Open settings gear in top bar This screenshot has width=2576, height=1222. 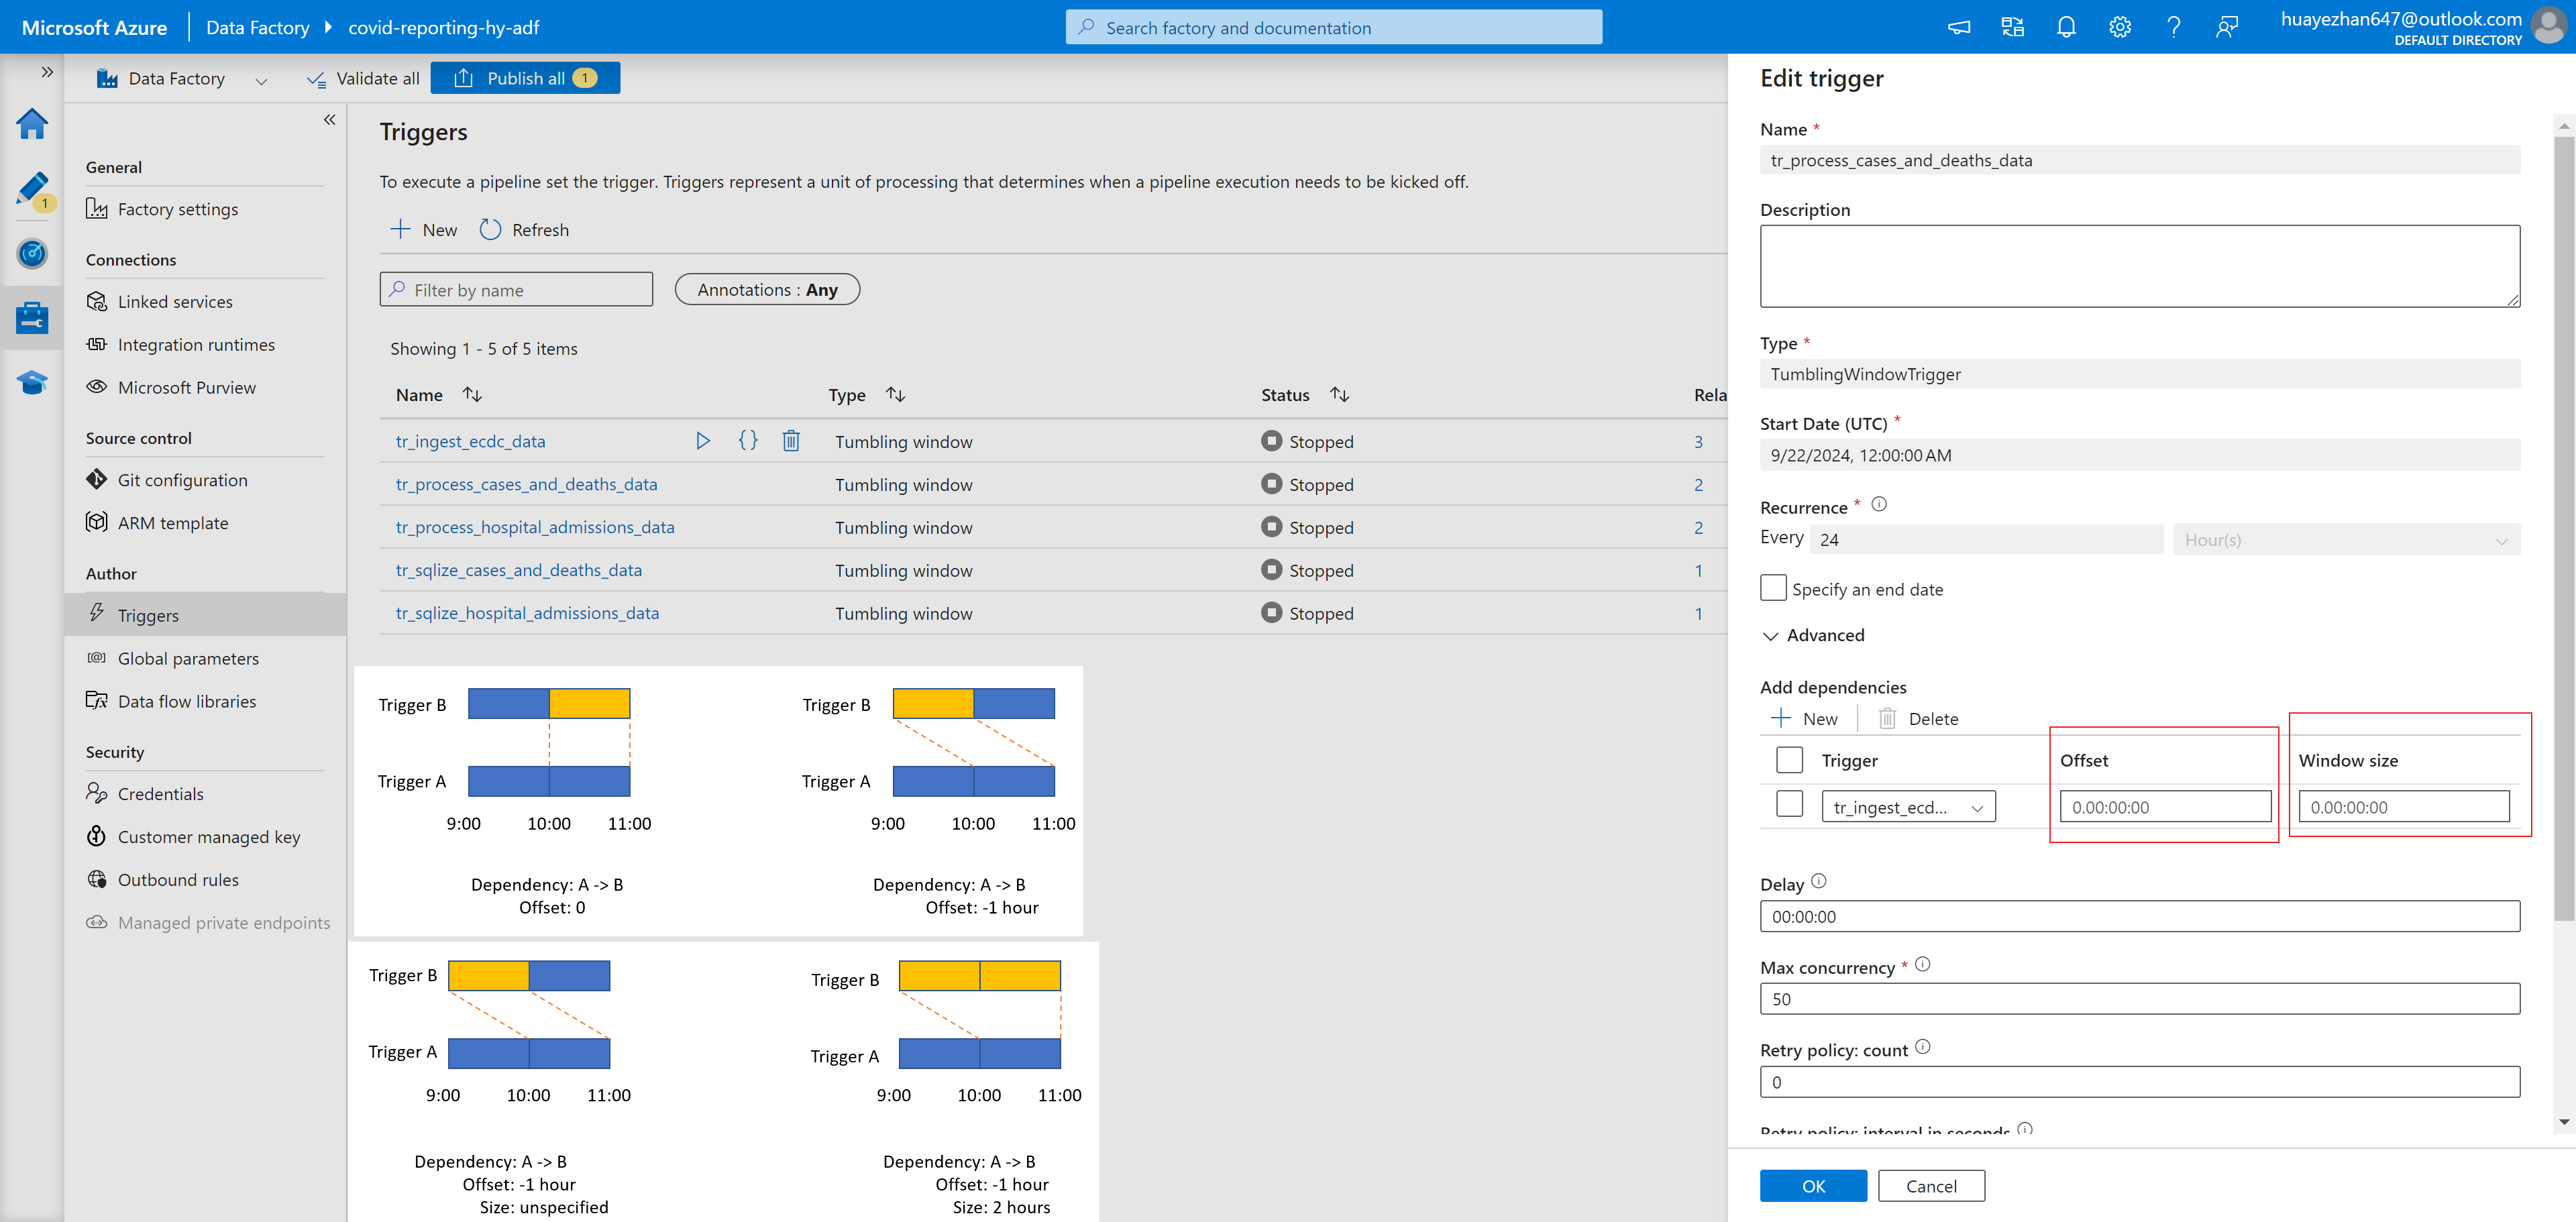[2119, 28]
